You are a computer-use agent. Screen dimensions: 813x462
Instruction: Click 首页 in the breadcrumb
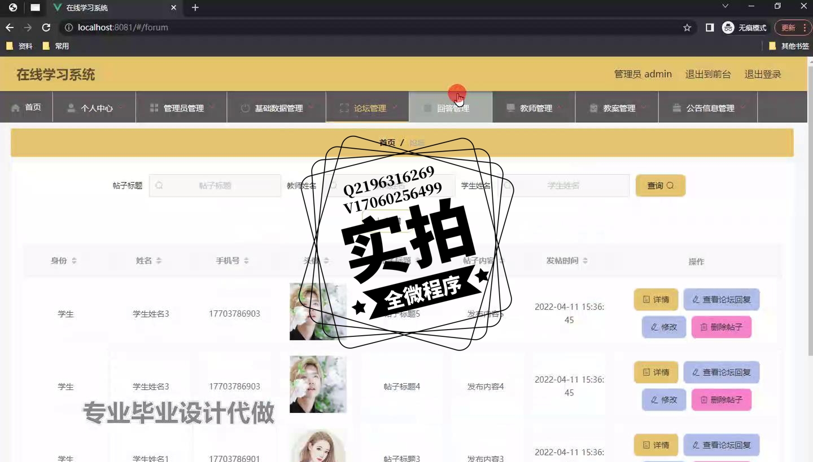tap(387, 143)
